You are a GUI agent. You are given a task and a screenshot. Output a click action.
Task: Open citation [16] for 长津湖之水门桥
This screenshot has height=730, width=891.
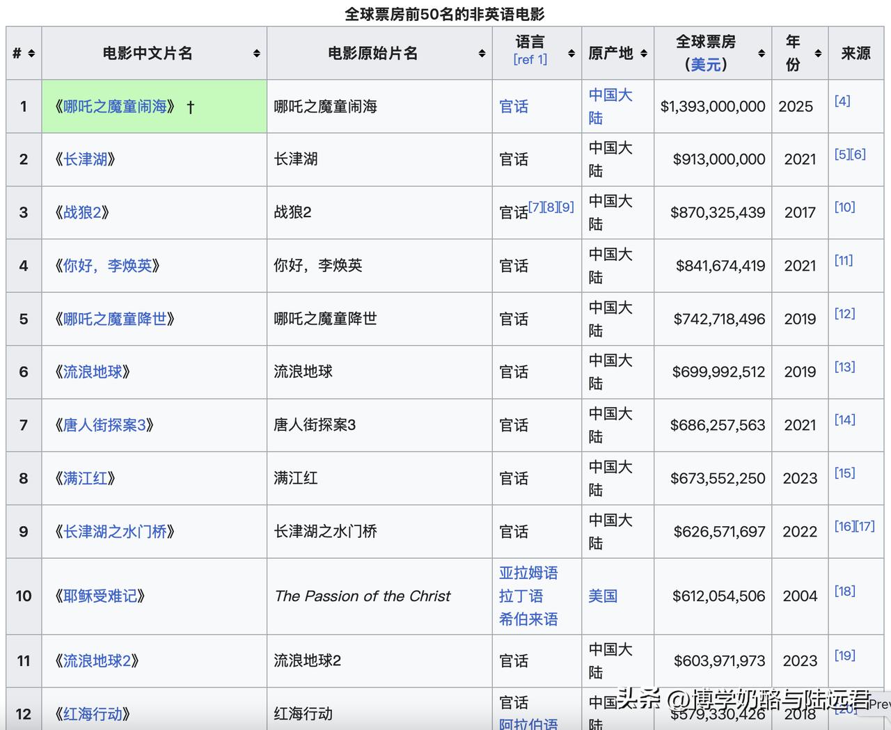click(844, 526)
